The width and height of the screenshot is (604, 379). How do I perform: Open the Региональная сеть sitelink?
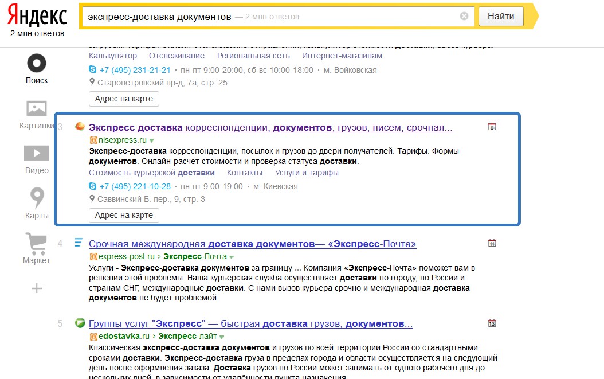click(253, 56)
